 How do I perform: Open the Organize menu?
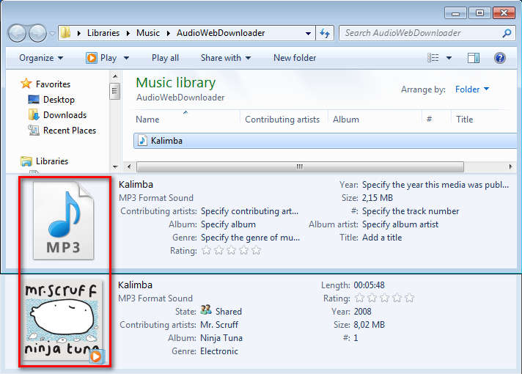(x=41, y=58)
